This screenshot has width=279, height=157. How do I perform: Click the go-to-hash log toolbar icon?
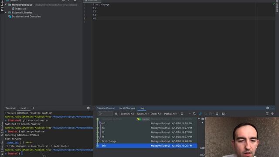coord(217,114)
